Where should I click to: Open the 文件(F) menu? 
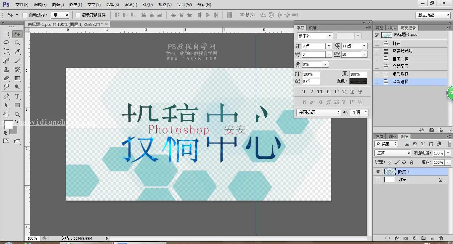(22, 5)
